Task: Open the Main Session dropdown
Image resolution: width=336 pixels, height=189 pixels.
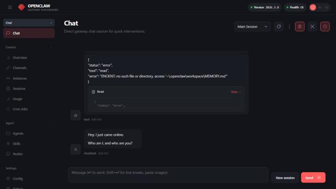Action: pyautogui.click(x=252, y=27)
